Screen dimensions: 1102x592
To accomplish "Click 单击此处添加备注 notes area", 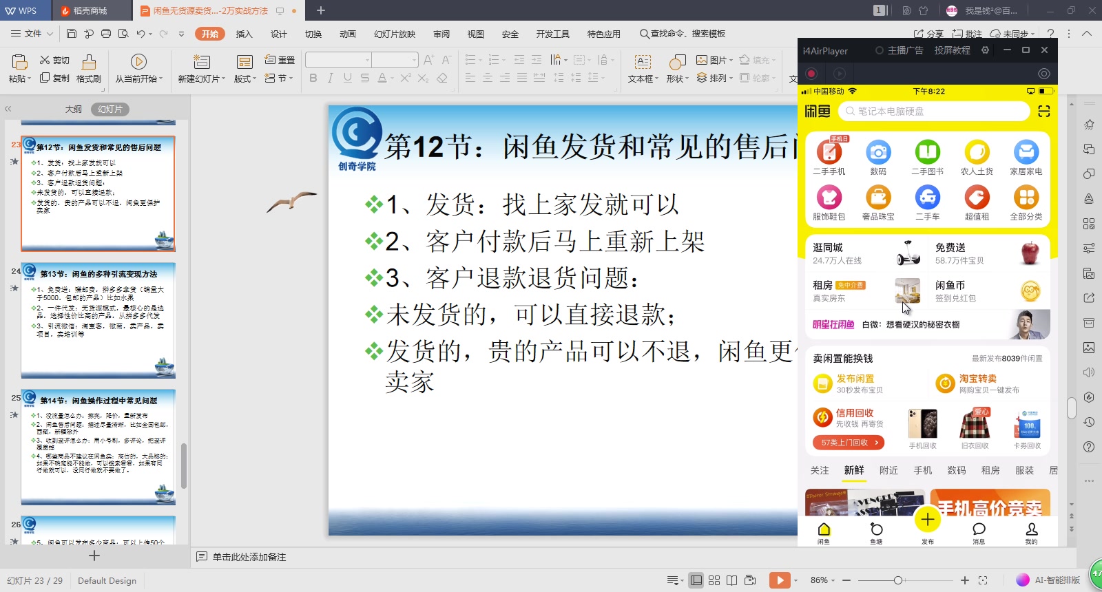I will point(249,557).
